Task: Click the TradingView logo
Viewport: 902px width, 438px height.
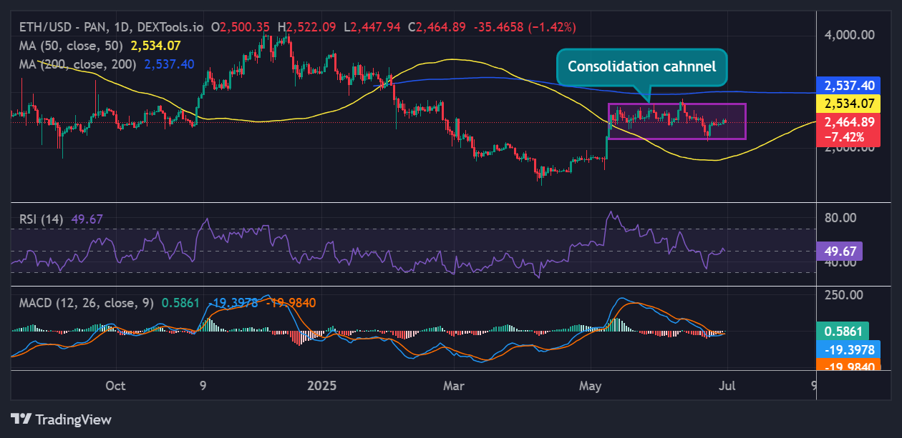Action: click(x=61, y=420)
